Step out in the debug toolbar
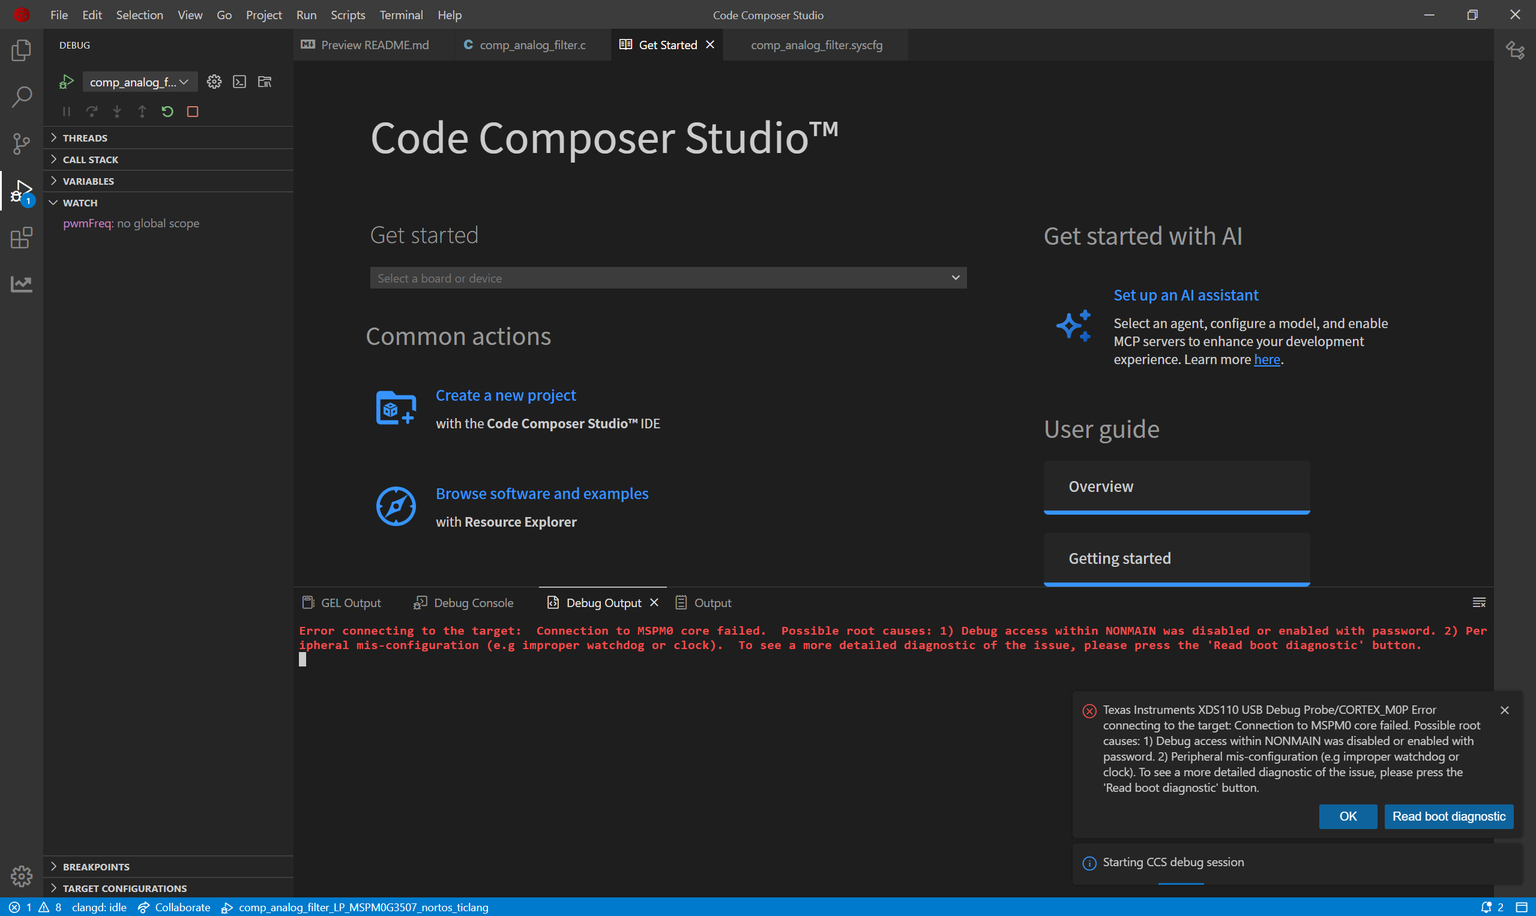Image resolution: width=1536 pixels, height=916 pixels. 142,112
